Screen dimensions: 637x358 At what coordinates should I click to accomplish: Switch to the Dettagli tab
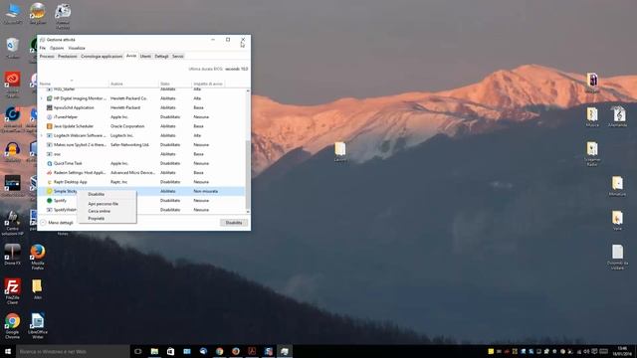pos(161,56)
